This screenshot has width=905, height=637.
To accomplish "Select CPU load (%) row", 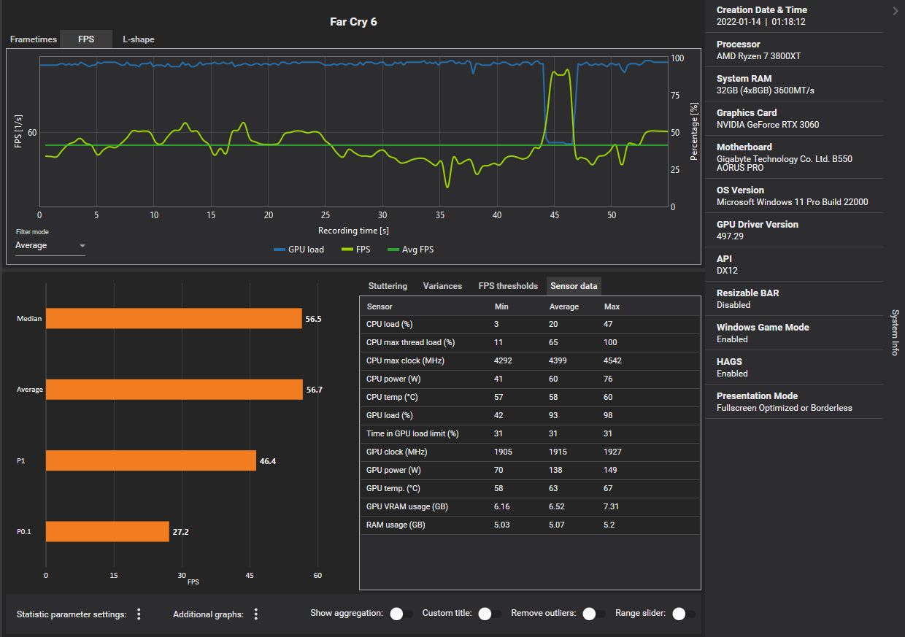I will coord(530,325).
